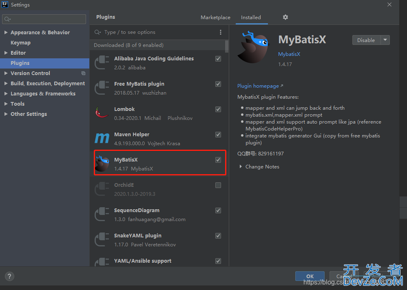
Task: Expand Languages & Frameworks arrow
Action: (6, 93)
